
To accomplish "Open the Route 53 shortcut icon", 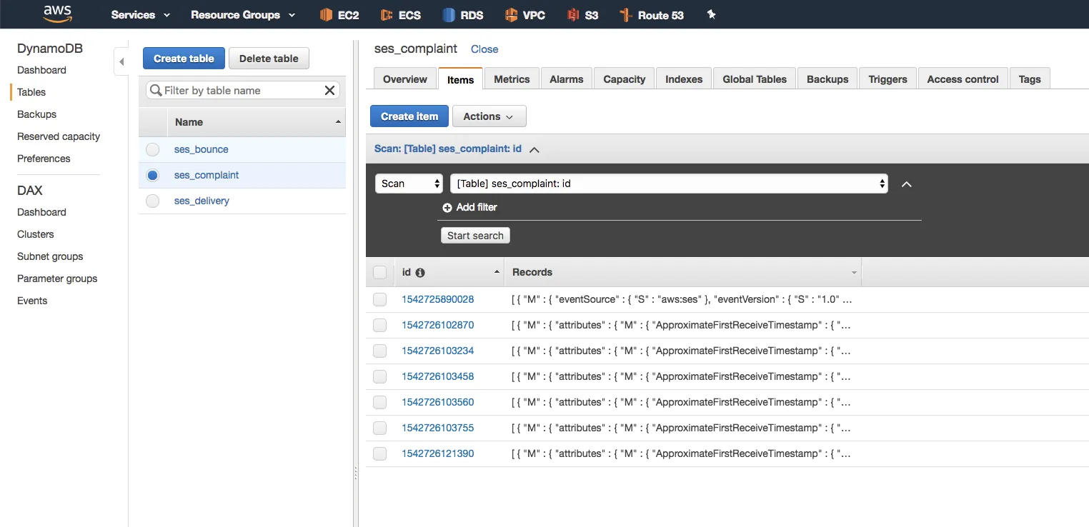I will 626,15.
